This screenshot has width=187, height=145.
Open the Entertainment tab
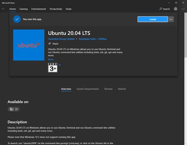point(39,9)
